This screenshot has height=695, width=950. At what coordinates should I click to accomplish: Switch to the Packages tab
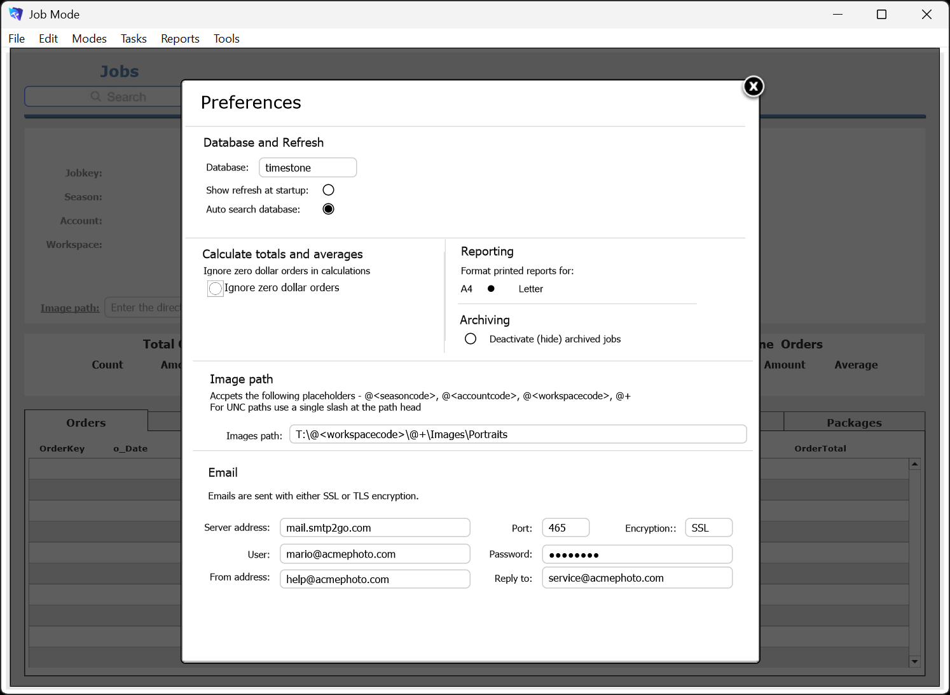(854, 422)
